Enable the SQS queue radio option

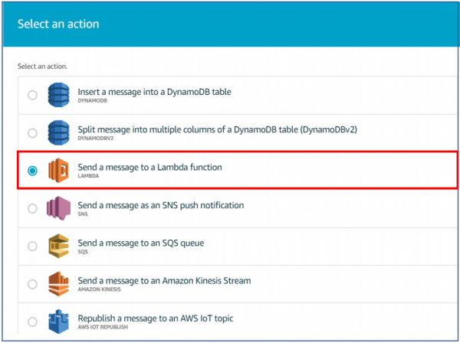point(31,247)
